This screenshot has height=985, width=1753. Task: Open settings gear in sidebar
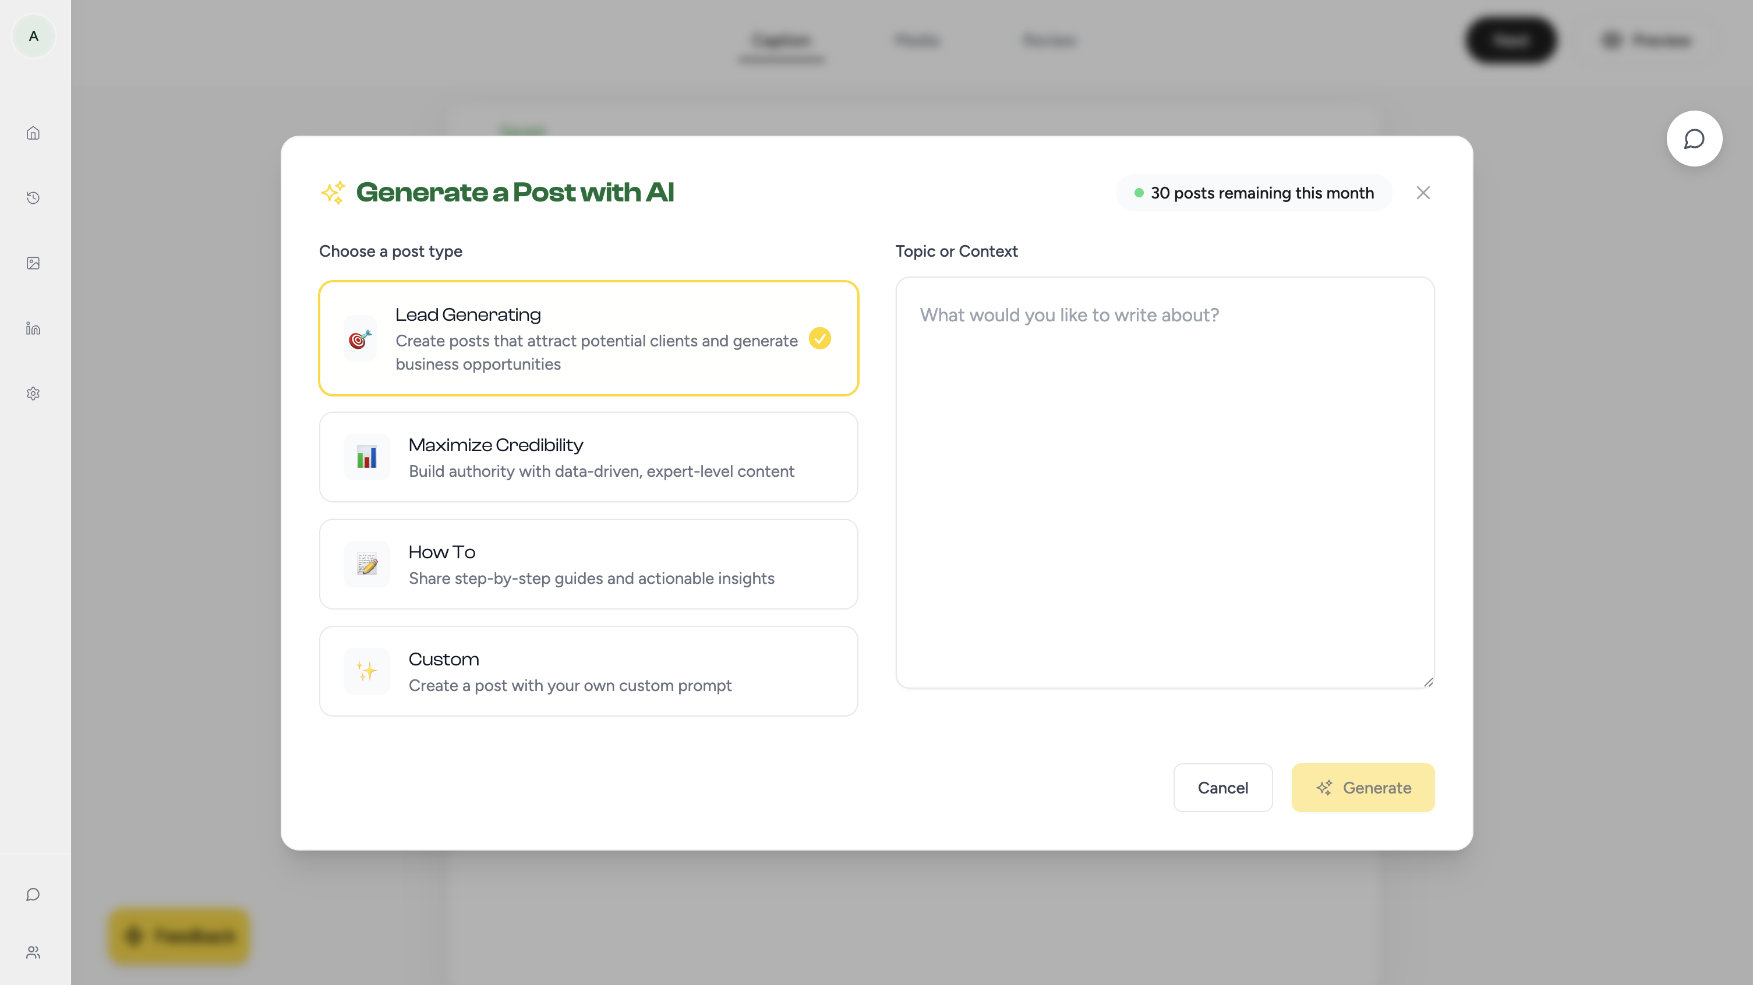pos(33,394)
